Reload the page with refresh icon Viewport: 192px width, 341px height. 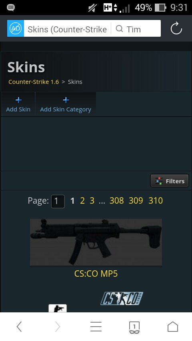click(176, 28)
